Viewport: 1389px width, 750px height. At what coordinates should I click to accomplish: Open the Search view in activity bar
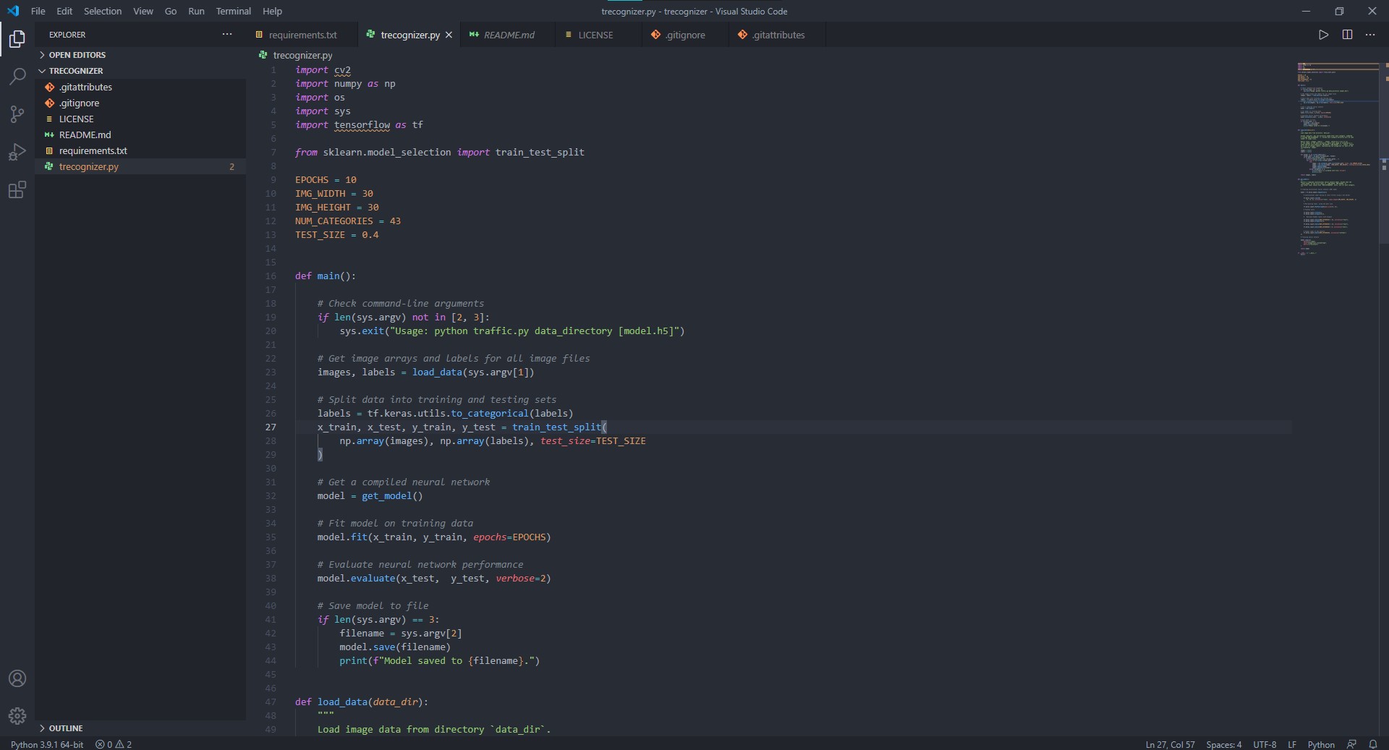pos(17,77)
